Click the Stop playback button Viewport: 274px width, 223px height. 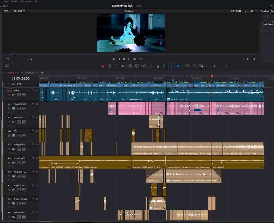point(124,59)
